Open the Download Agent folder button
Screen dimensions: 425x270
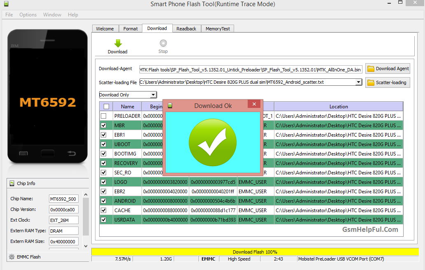click(x=388, y=69)
